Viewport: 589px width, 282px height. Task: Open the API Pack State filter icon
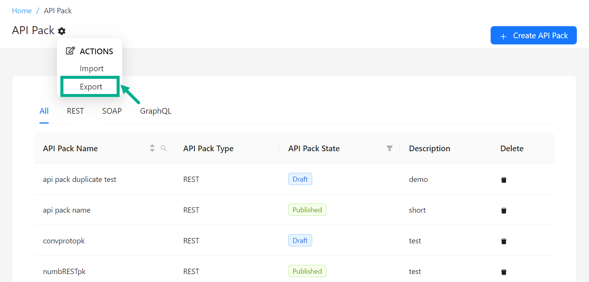tap(389, 148)
